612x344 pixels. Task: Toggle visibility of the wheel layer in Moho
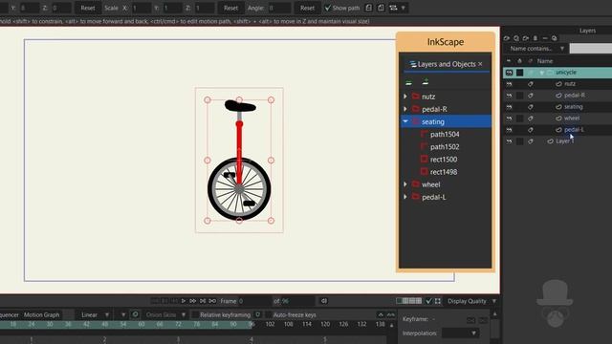[509, 118]
